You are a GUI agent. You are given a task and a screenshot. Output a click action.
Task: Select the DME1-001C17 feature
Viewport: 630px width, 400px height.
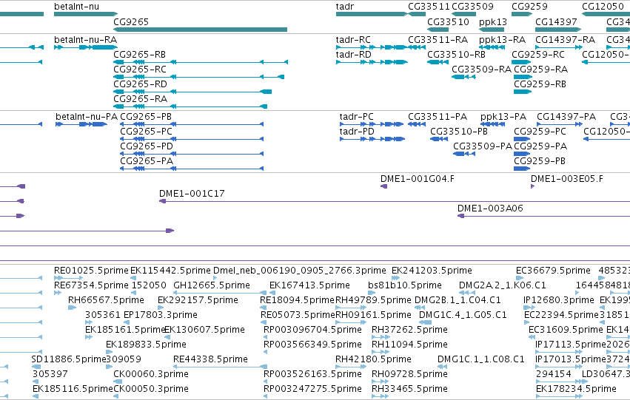[395, 201]
